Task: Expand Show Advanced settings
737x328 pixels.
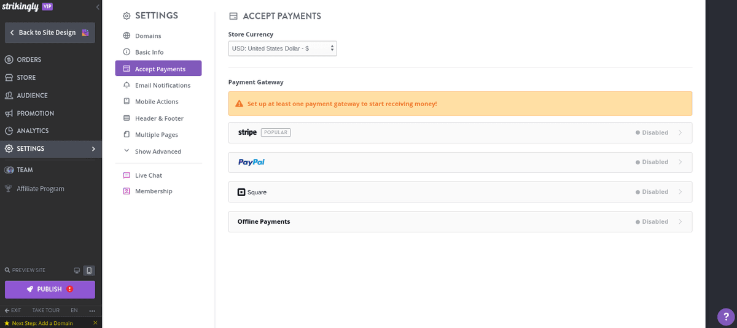Action: 158,151
